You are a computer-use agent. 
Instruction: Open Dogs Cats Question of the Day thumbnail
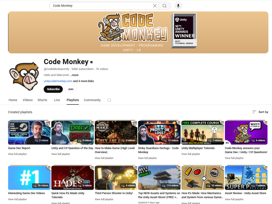73,133
